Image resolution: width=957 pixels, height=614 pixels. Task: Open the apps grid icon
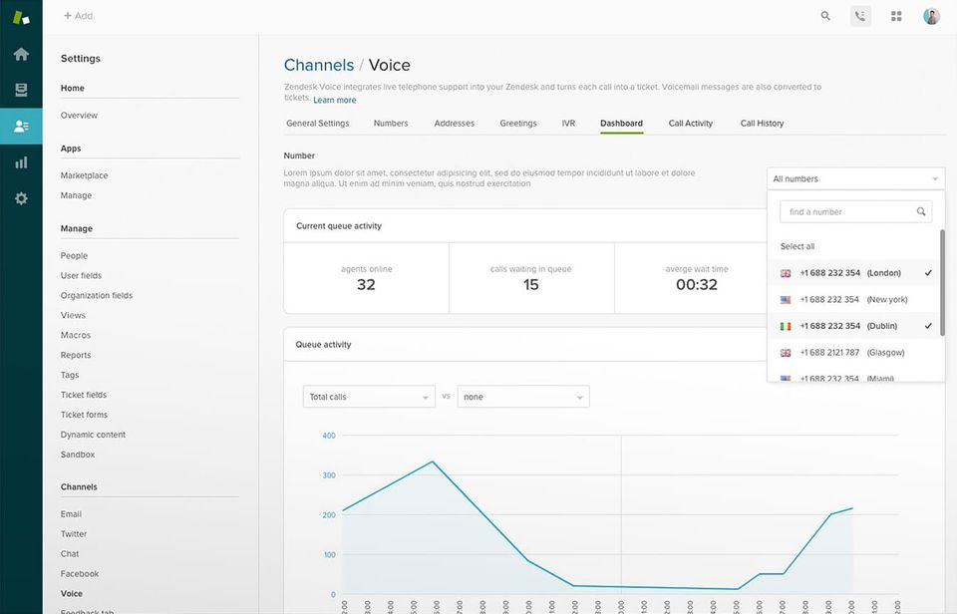coord(896,17)
